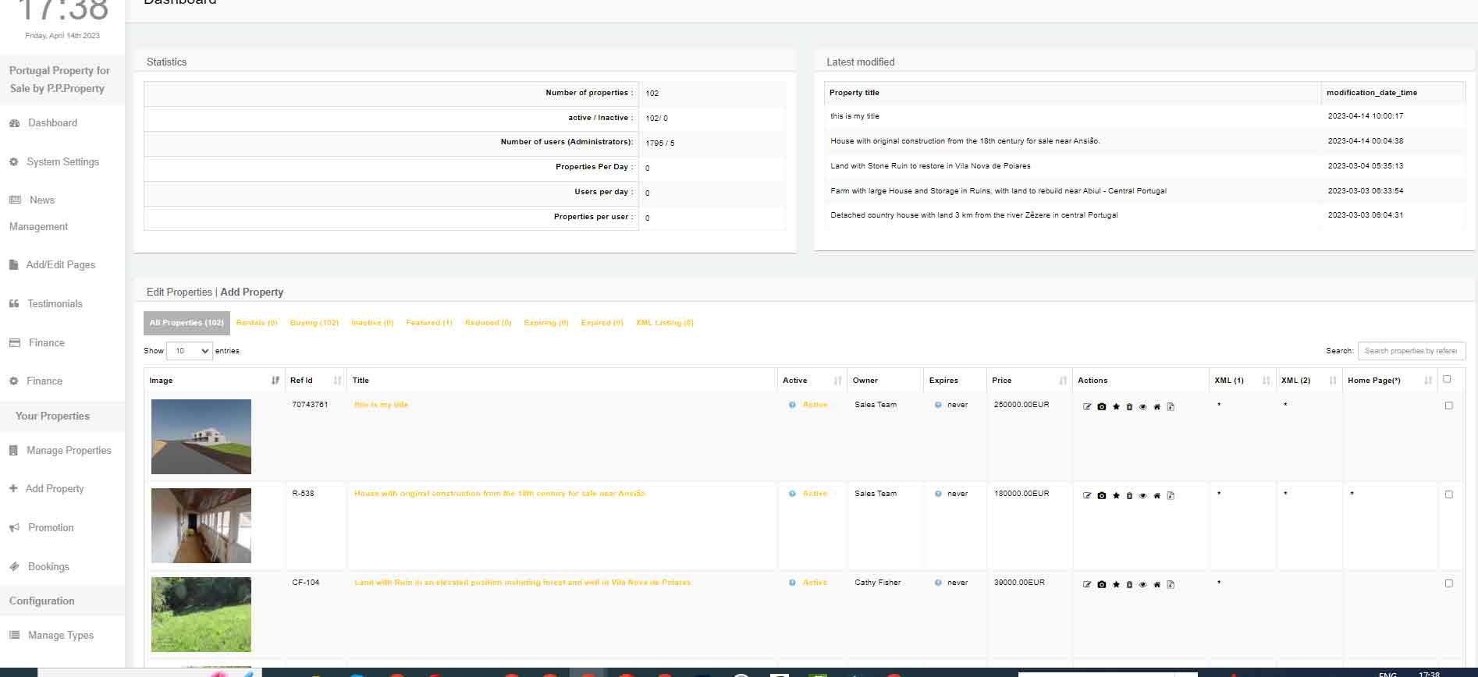This screenshot has height=677, width=1478.
Task: Click the Add Property header link
Action: coord(252,292)
